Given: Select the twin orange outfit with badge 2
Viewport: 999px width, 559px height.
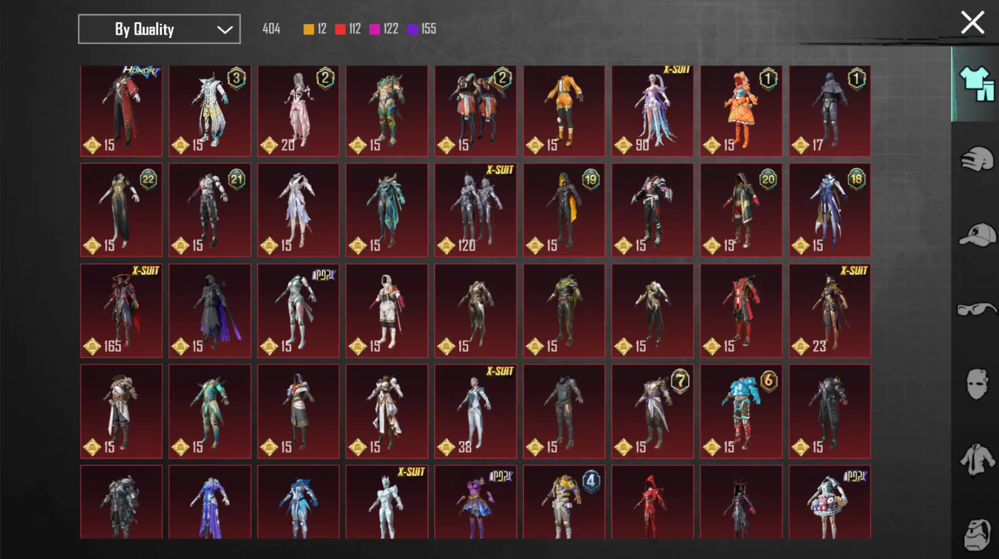Looking at the screenshot, I should click(x=476, y=111).
